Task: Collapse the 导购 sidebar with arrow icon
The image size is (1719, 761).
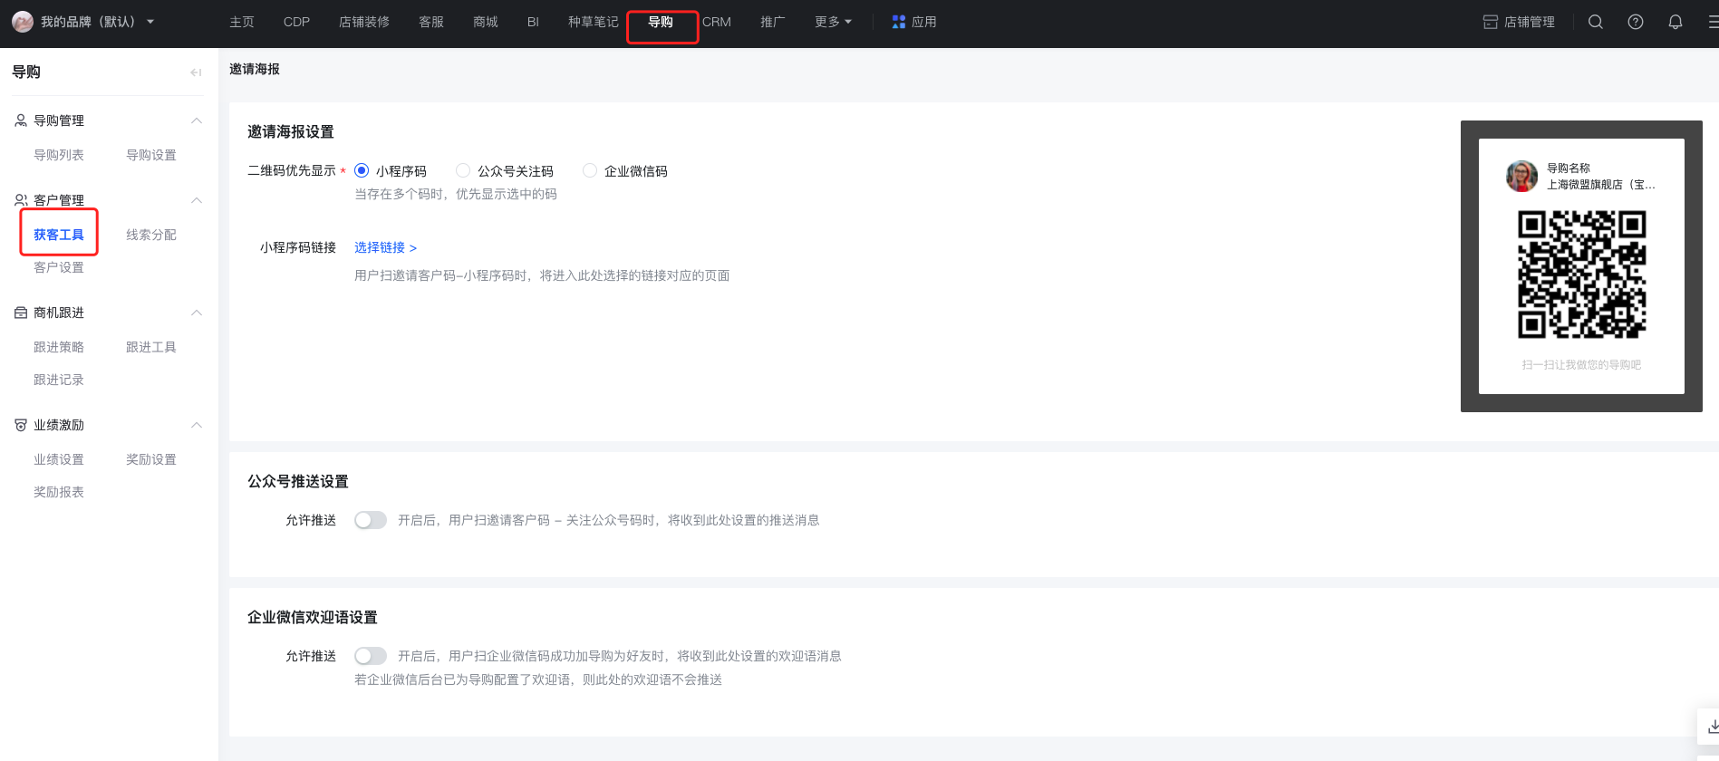Action: (196, 72)
